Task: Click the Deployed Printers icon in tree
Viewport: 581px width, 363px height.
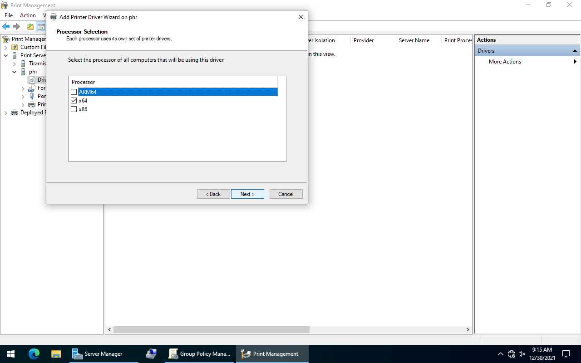Action: point(15,113)
